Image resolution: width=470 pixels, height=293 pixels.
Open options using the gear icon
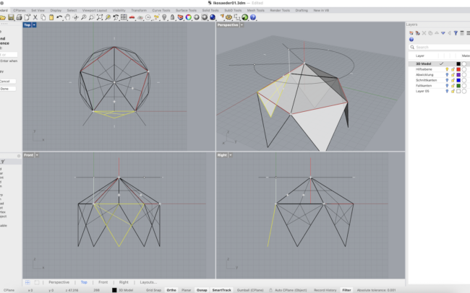coord(229,17)
